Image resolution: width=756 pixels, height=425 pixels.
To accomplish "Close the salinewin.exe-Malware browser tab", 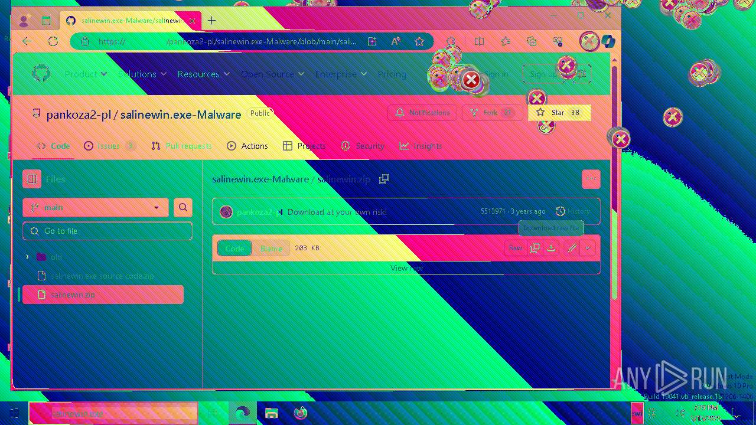I will click(x=192, y=21).
